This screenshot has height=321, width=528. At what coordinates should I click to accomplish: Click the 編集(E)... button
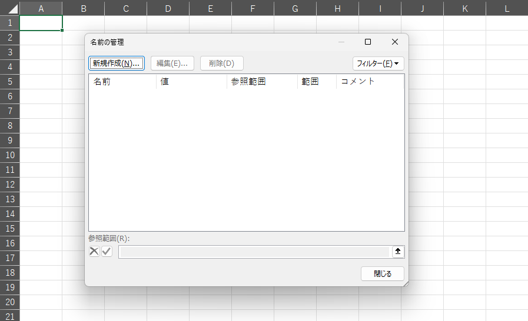click(x=172, y=63)
